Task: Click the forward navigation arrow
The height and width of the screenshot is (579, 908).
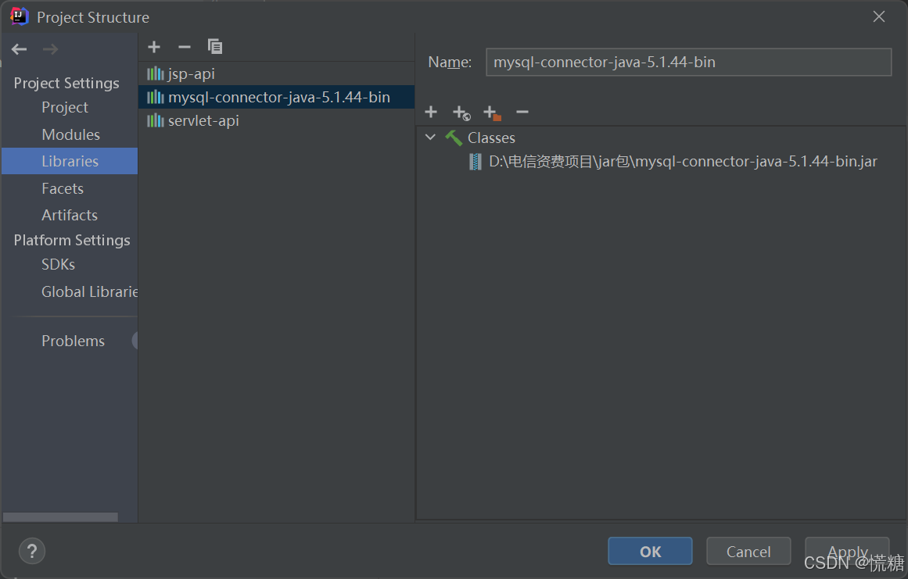Action: (50, 49)
